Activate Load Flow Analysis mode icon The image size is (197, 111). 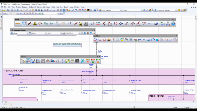pos(24,23)
